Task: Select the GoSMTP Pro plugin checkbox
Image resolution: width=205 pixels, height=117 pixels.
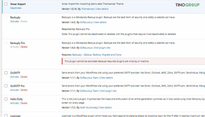Action: [6, 86]
